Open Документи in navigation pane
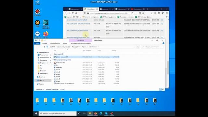Screen dimensions: 208x117 (43, 60)
